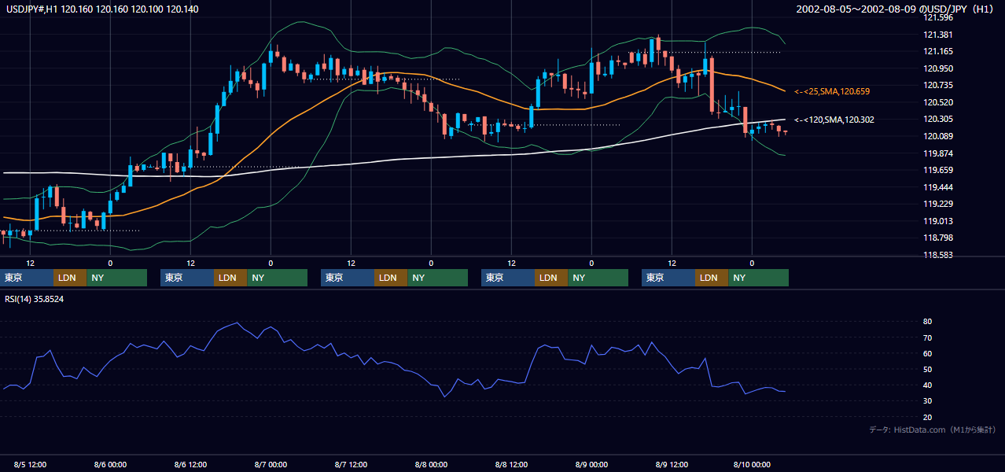Click the RSI level 60 label
Viewport: 1005px width, 472px height.
click(927, 353)
